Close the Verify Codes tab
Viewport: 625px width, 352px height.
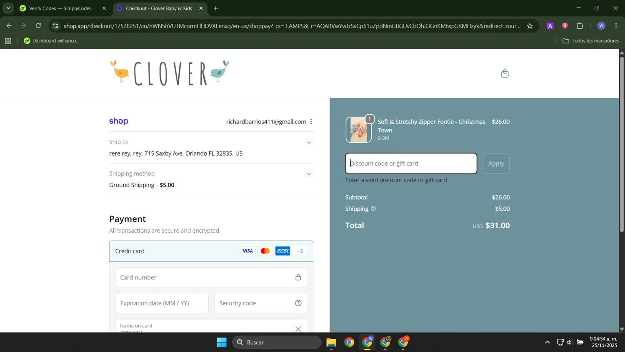pyautogui.click(x=104, y=8)
